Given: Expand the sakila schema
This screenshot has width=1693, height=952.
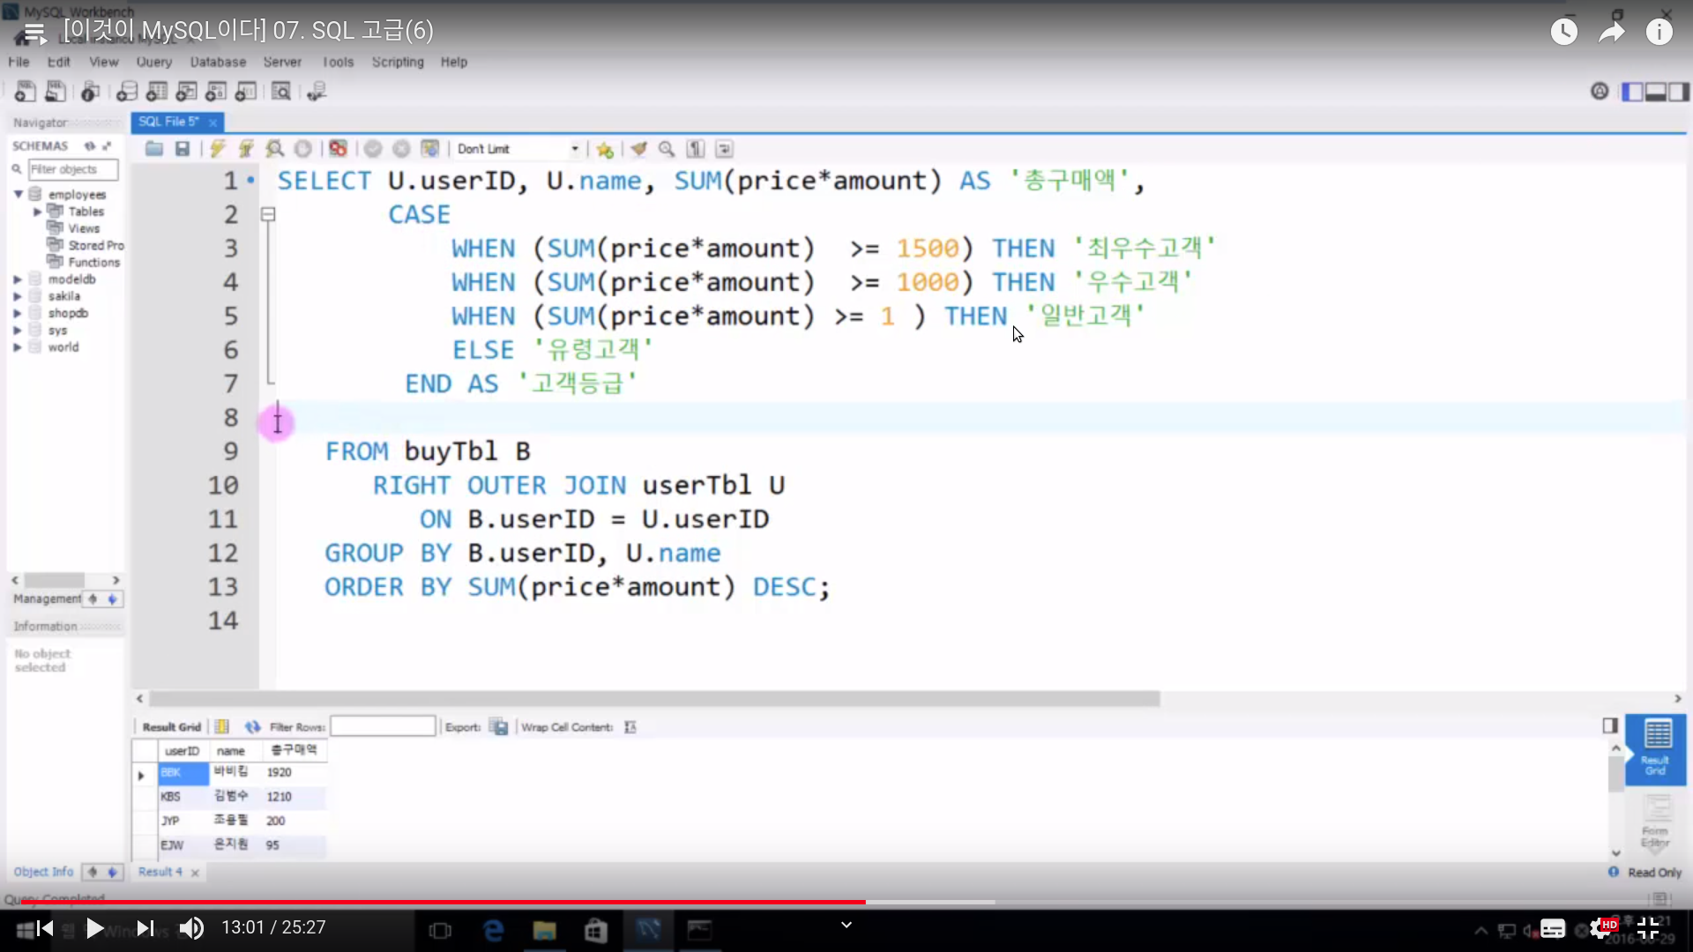Looking at the screenshot, I should [x=17, y=296].
